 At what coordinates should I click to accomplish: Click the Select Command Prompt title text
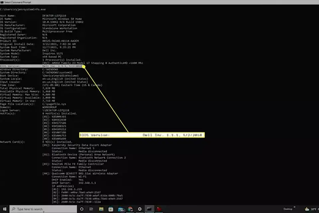(x=18, y=2)
